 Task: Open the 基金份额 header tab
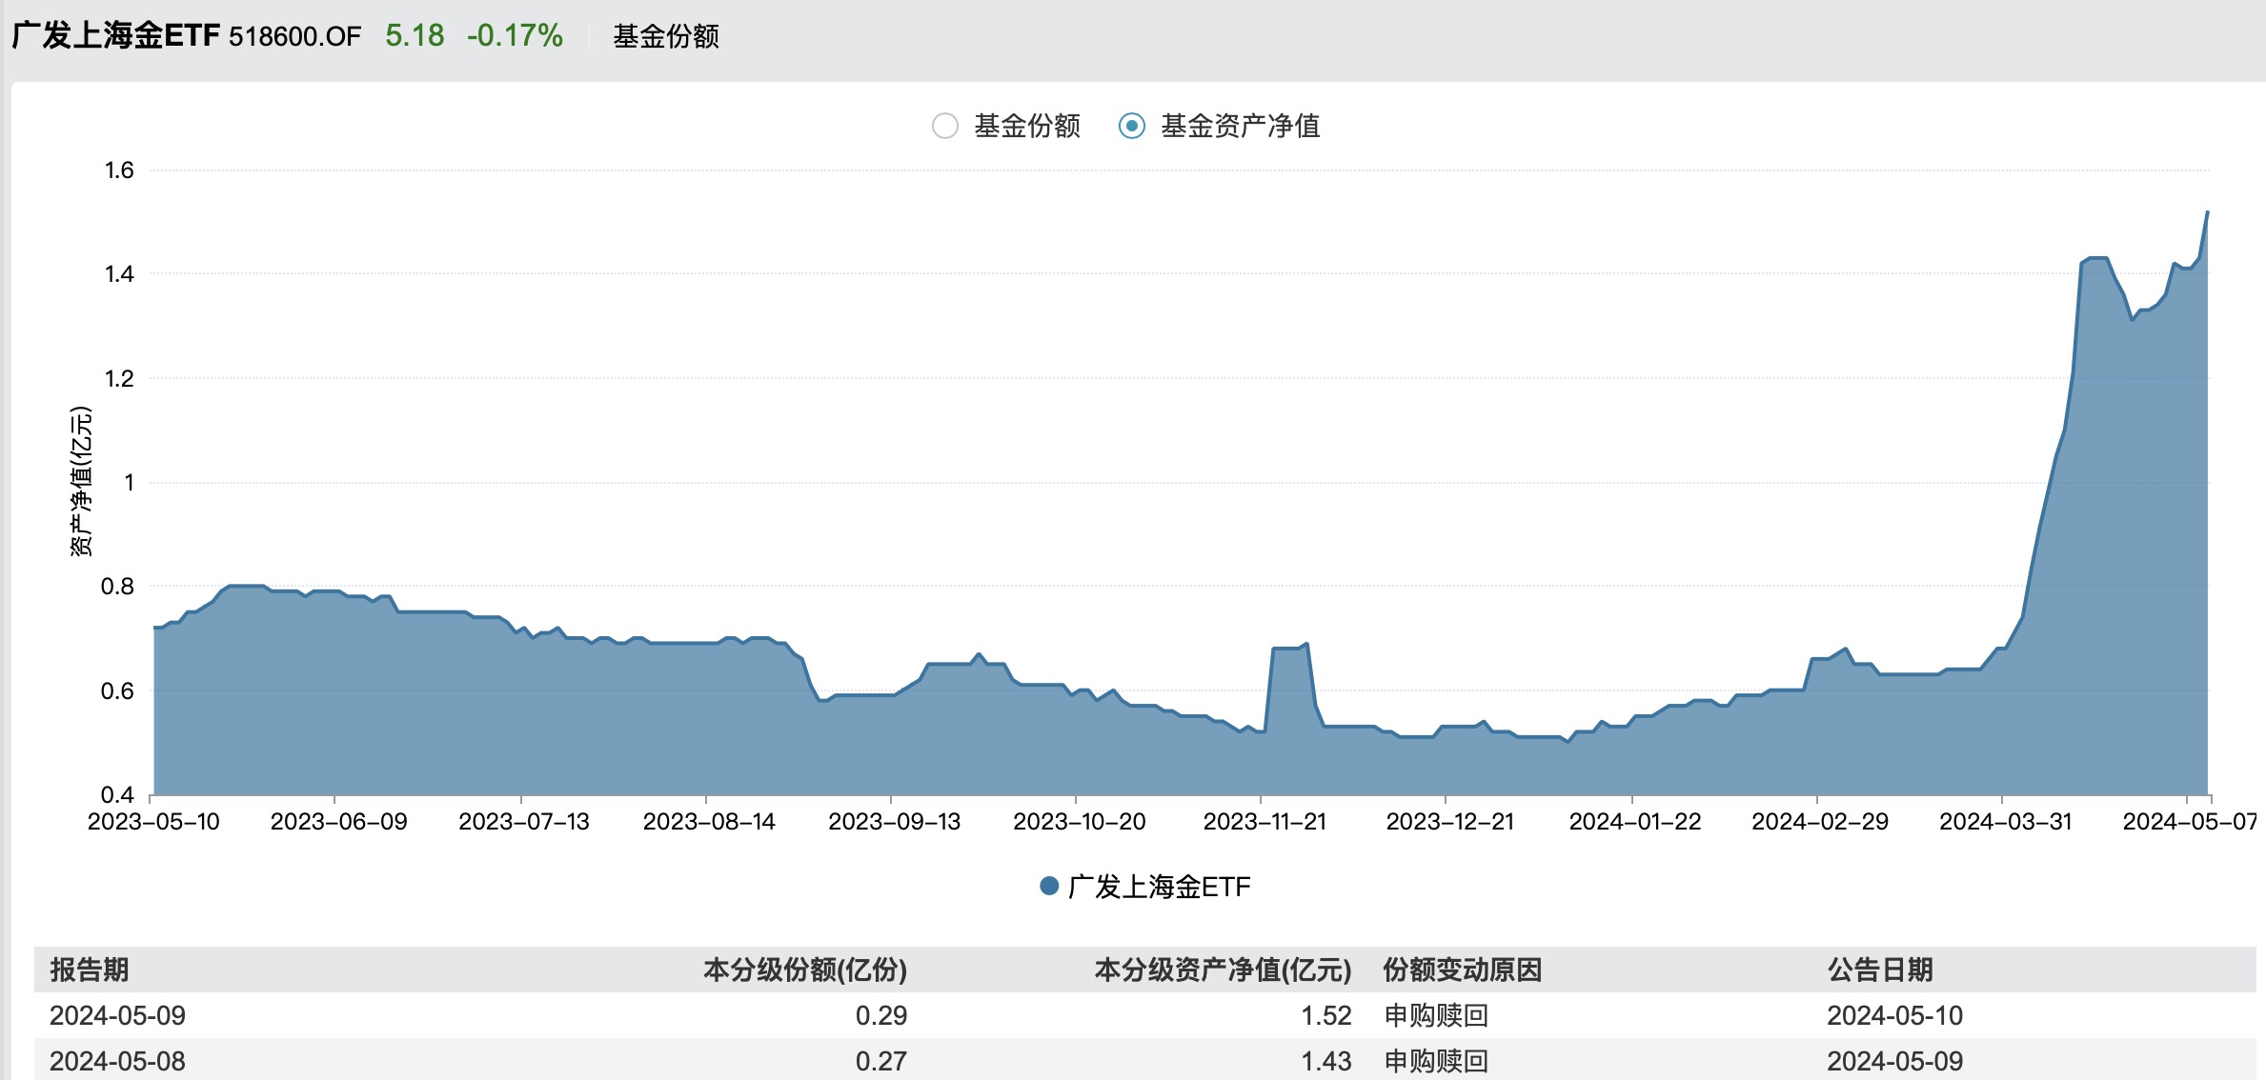tap(666, 36)
